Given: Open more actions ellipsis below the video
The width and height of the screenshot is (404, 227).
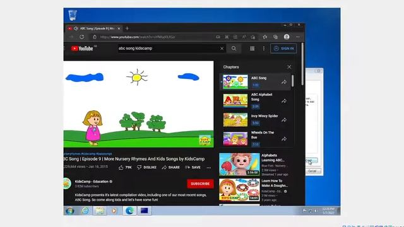Looking at the screenshot, I should pos(209,168).
